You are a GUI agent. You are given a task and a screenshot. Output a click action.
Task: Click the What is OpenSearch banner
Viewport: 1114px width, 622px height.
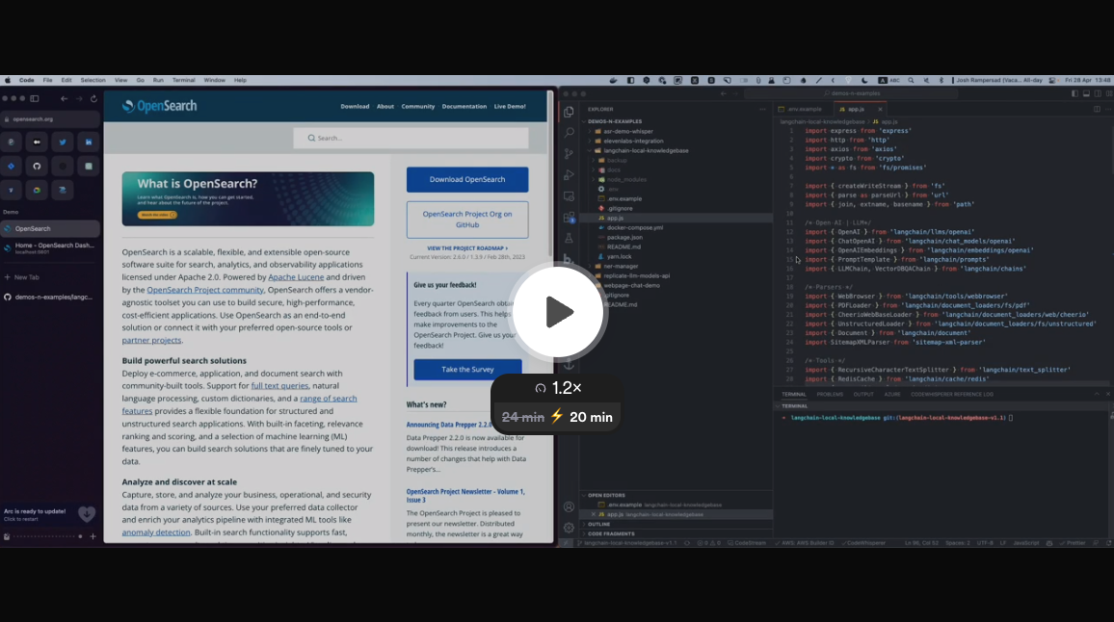pyautogui.click(x=248, y=198)
